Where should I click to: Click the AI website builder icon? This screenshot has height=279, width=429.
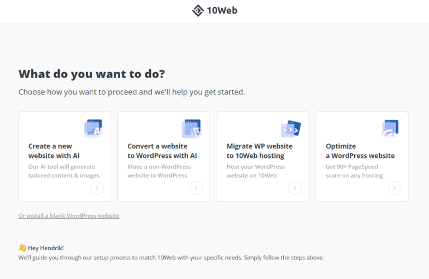[93, 128]
